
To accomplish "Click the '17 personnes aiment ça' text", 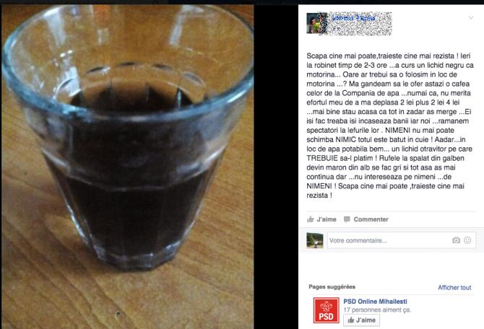I will pos(377,310).
